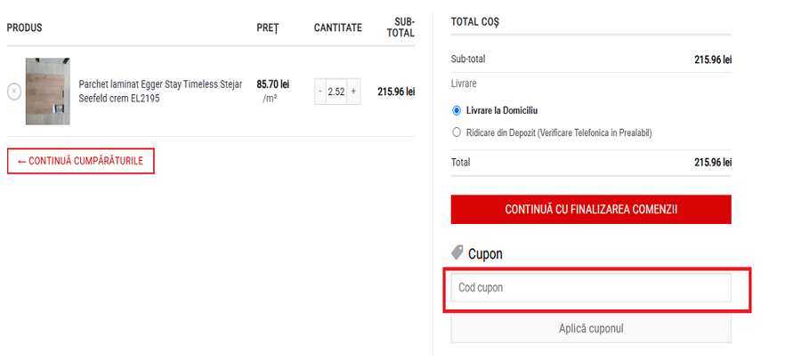This screenshot has height=360, width=801.
Task: Click the coupon tag icon
Action: click(x=457, y=252)
